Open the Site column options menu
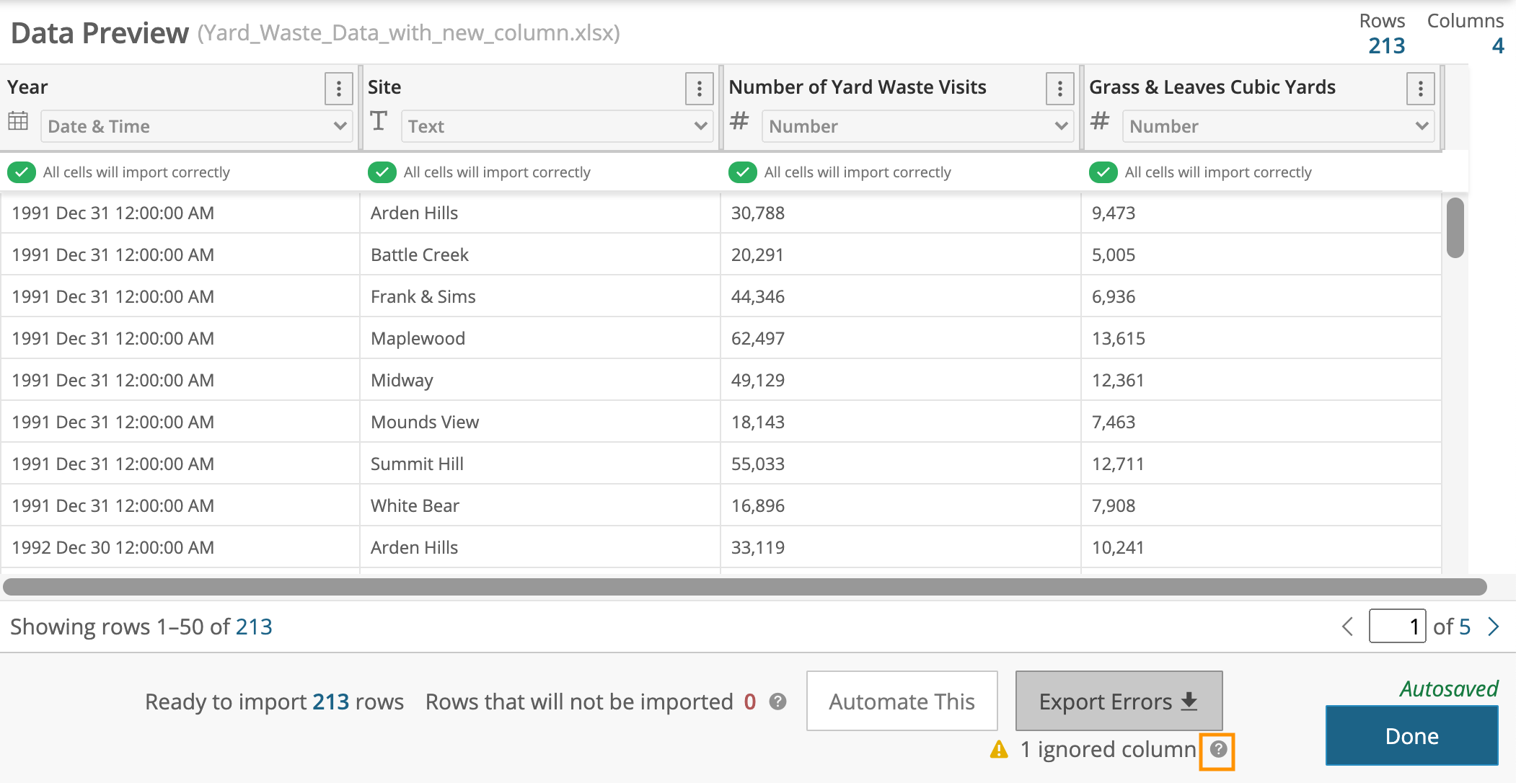The image size is (1516, 783). (x=698, y=88)
